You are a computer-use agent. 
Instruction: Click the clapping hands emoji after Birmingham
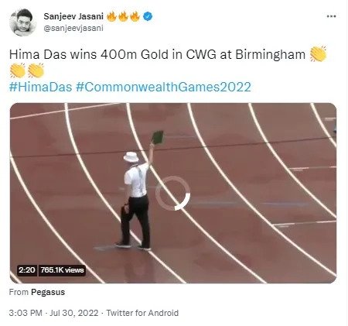pos(319,54)
